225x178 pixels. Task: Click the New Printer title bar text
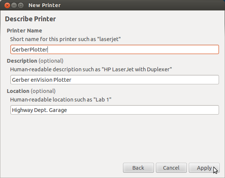point(44,5)
